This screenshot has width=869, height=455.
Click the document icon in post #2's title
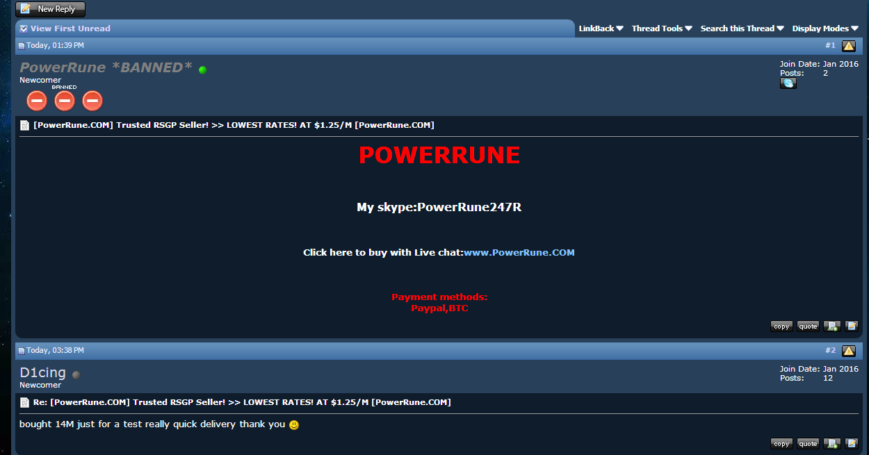pyautogui.click(x=24, y=403)
